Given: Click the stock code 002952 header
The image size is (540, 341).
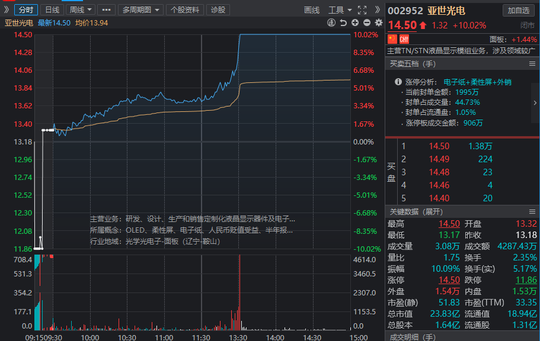Looking at the screenshot, I should [x=405, y=11].
